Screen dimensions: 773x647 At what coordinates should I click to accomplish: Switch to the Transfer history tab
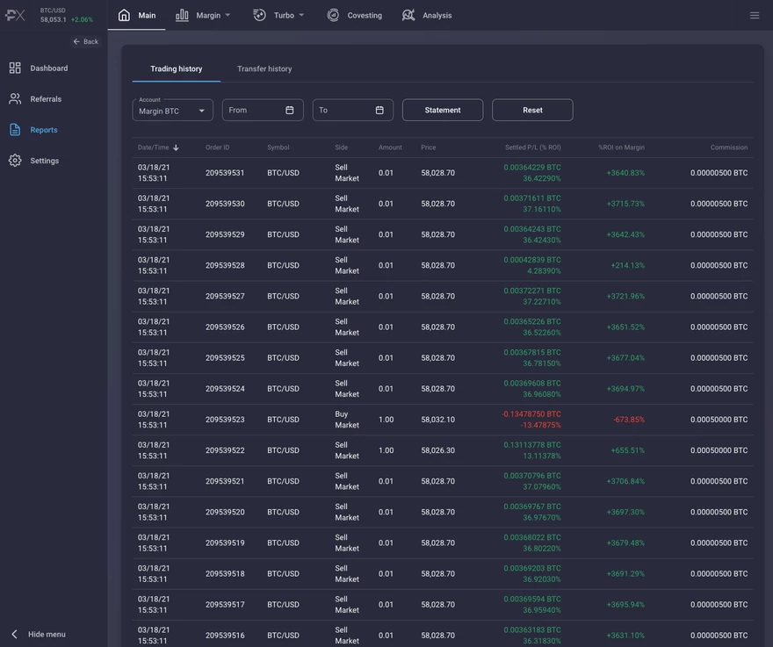click(264, 69)
